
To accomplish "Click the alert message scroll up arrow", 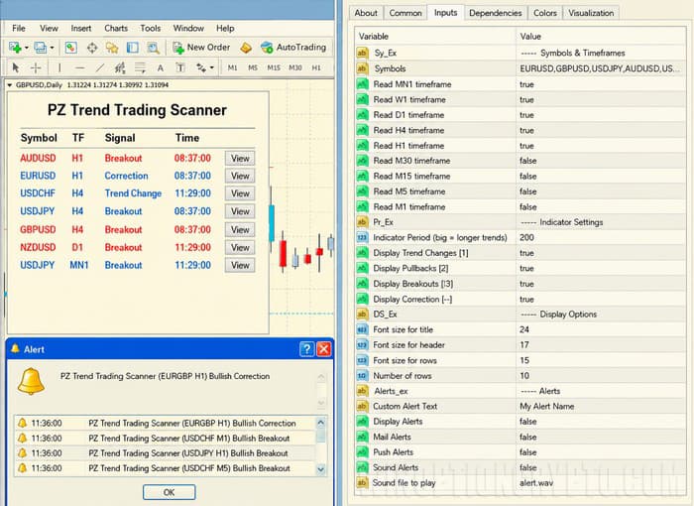I will tap(321, 377).
